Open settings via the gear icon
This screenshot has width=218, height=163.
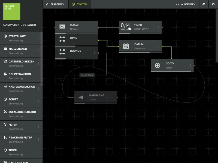point(213,4)
